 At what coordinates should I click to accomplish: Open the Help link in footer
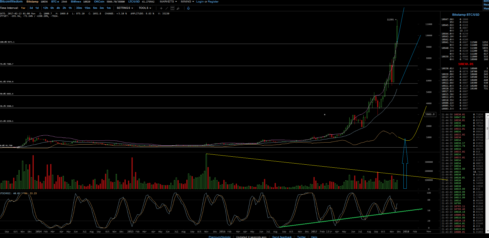pos(314,237)
